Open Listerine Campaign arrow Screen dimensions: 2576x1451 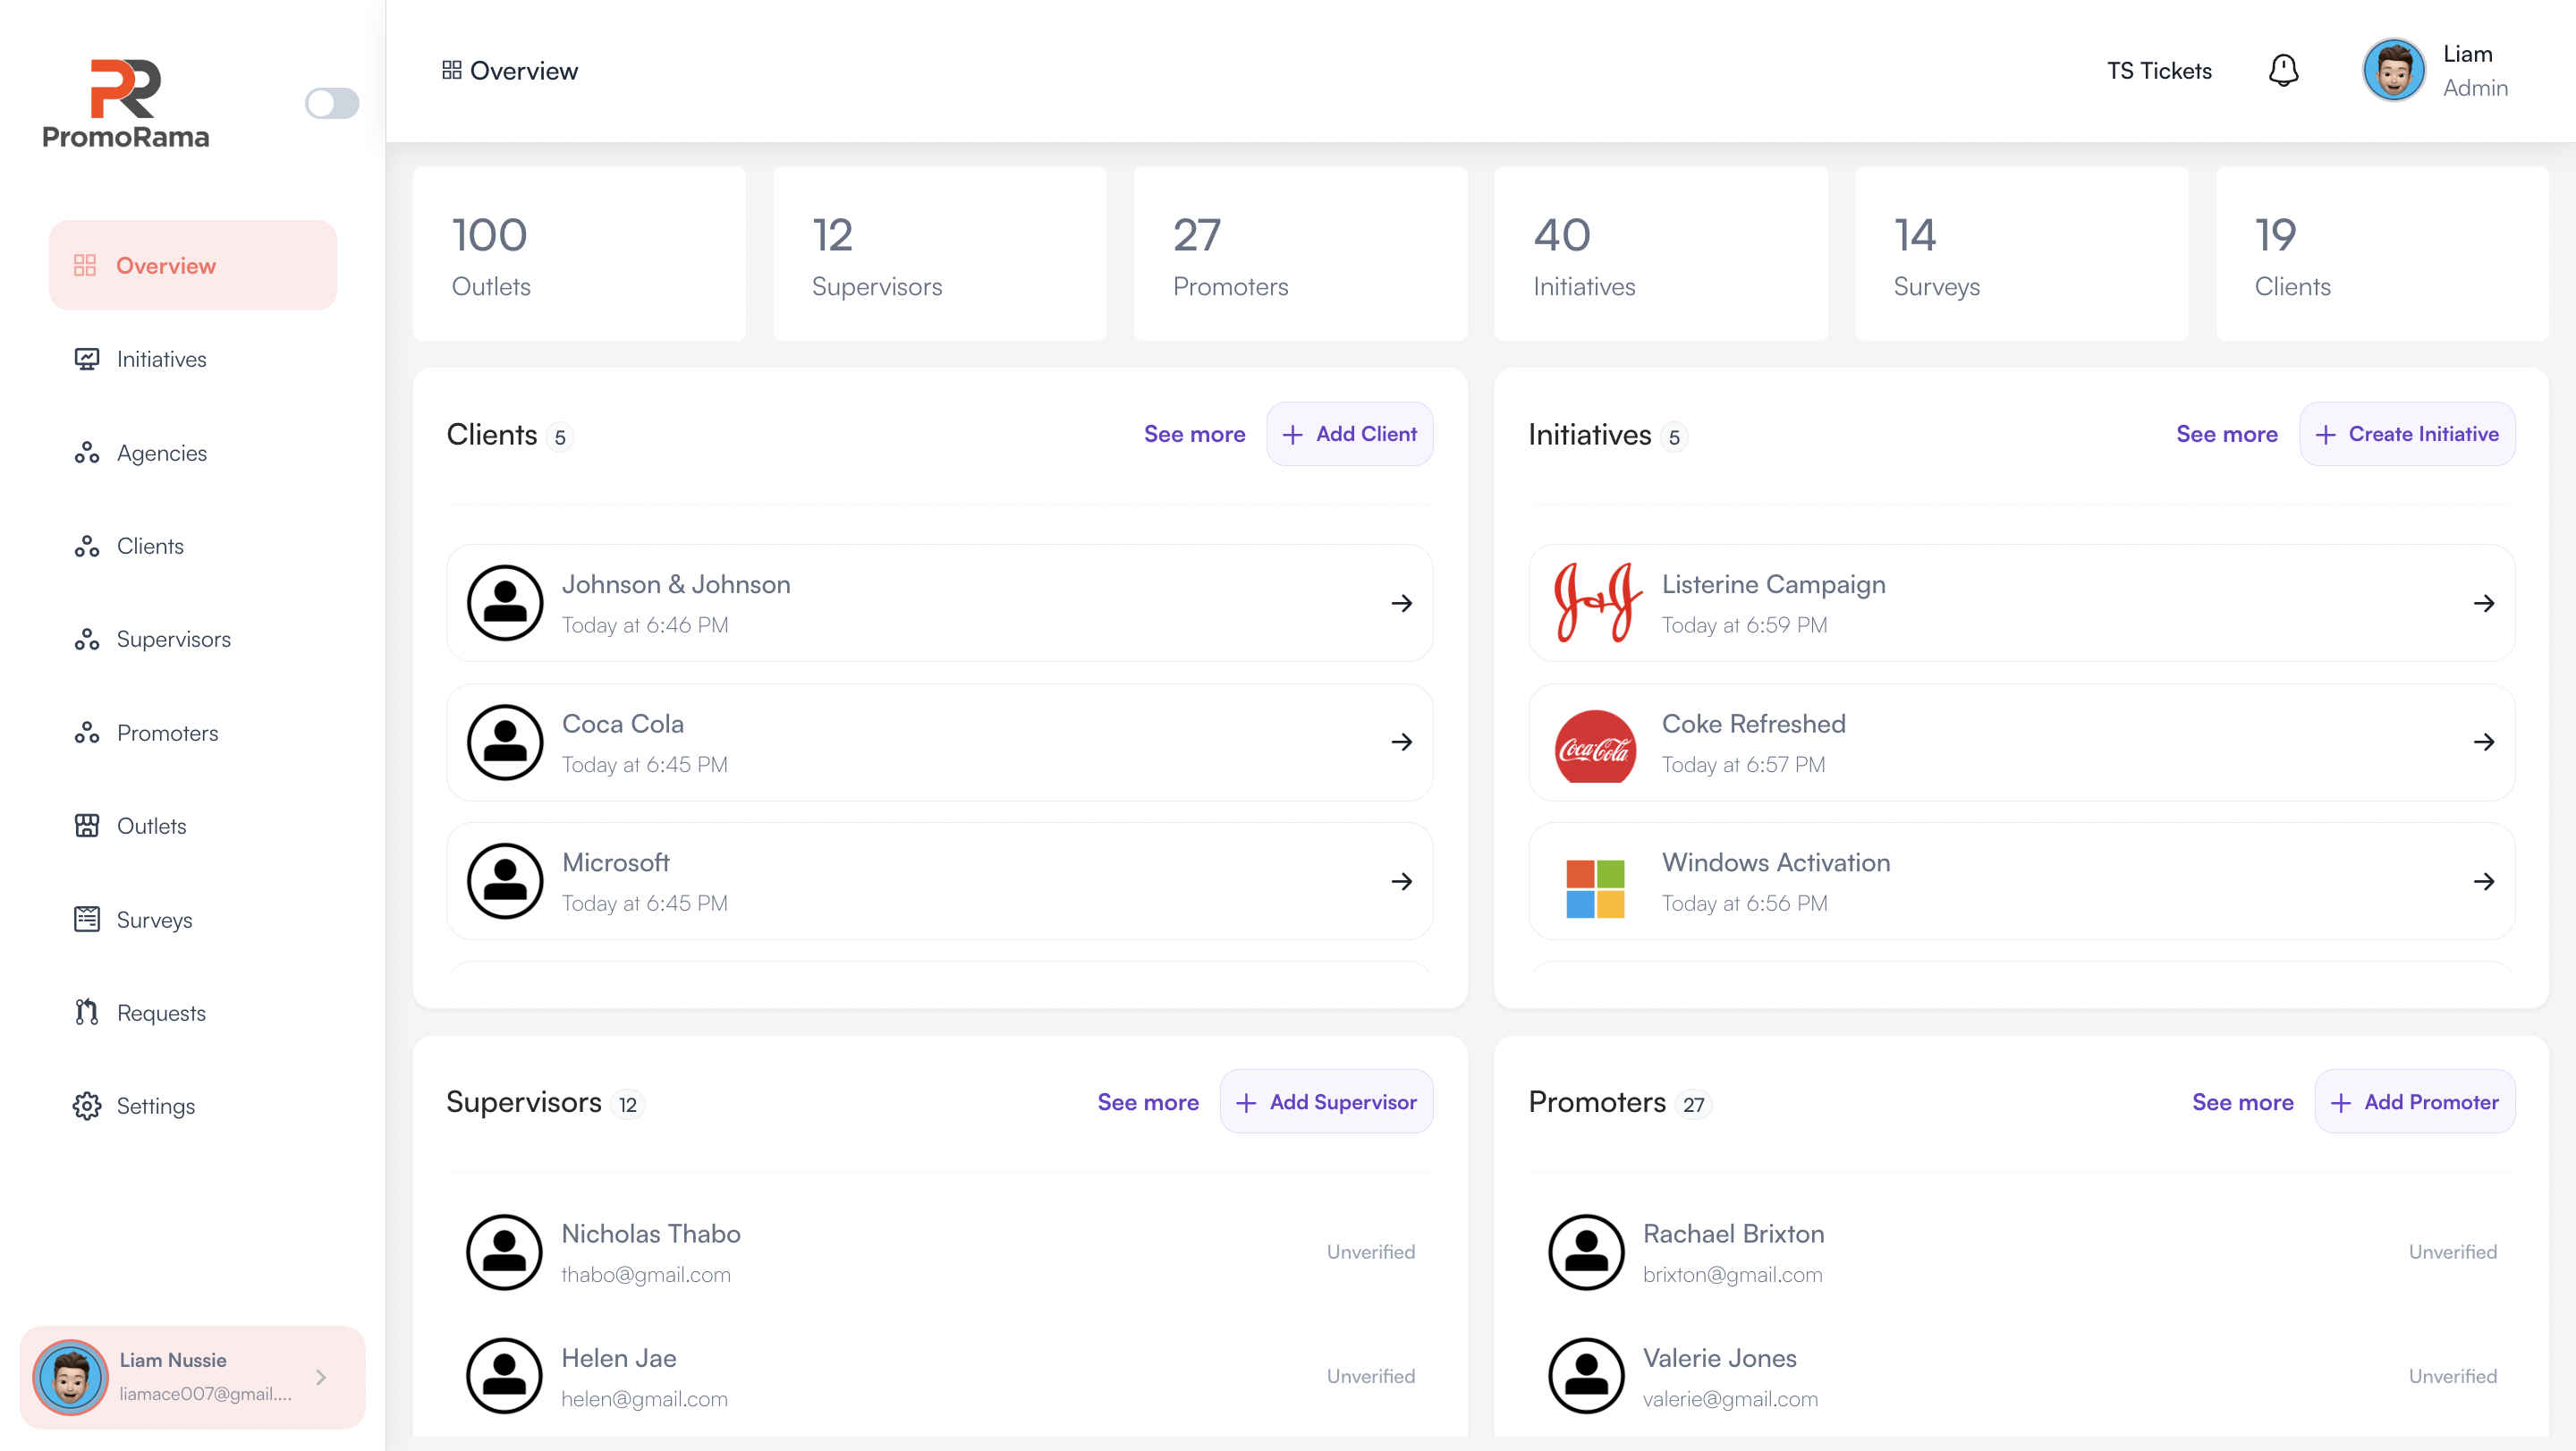[x=2484, y=603]
